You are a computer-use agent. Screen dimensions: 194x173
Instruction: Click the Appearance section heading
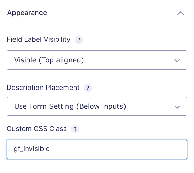pyautogui.click(x=27, y=13)
